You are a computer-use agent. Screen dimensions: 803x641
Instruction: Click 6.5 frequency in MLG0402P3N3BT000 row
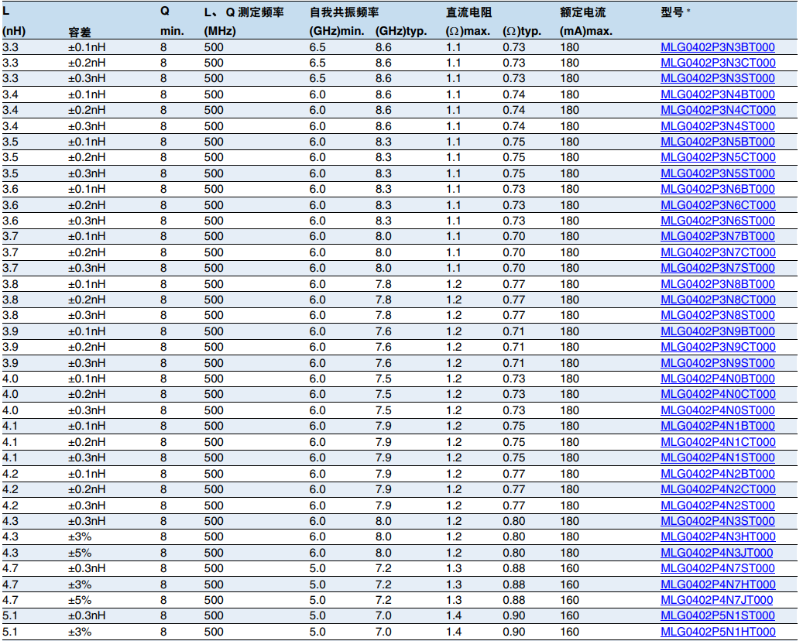pos(317,48)
